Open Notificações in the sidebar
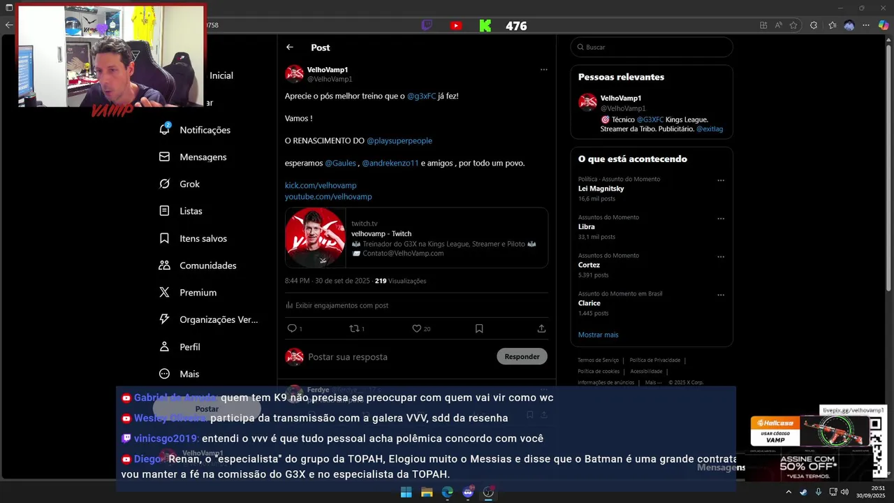 pyautogui.click(x=195, y=130)
